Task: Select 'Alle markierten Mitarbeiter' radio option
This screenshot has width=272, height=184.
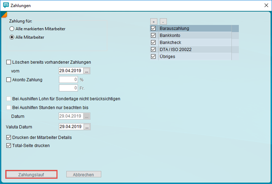Action: coord(12,29)
